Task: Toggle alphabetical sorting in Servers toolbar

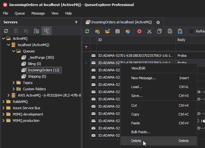Action: (47, 31)
